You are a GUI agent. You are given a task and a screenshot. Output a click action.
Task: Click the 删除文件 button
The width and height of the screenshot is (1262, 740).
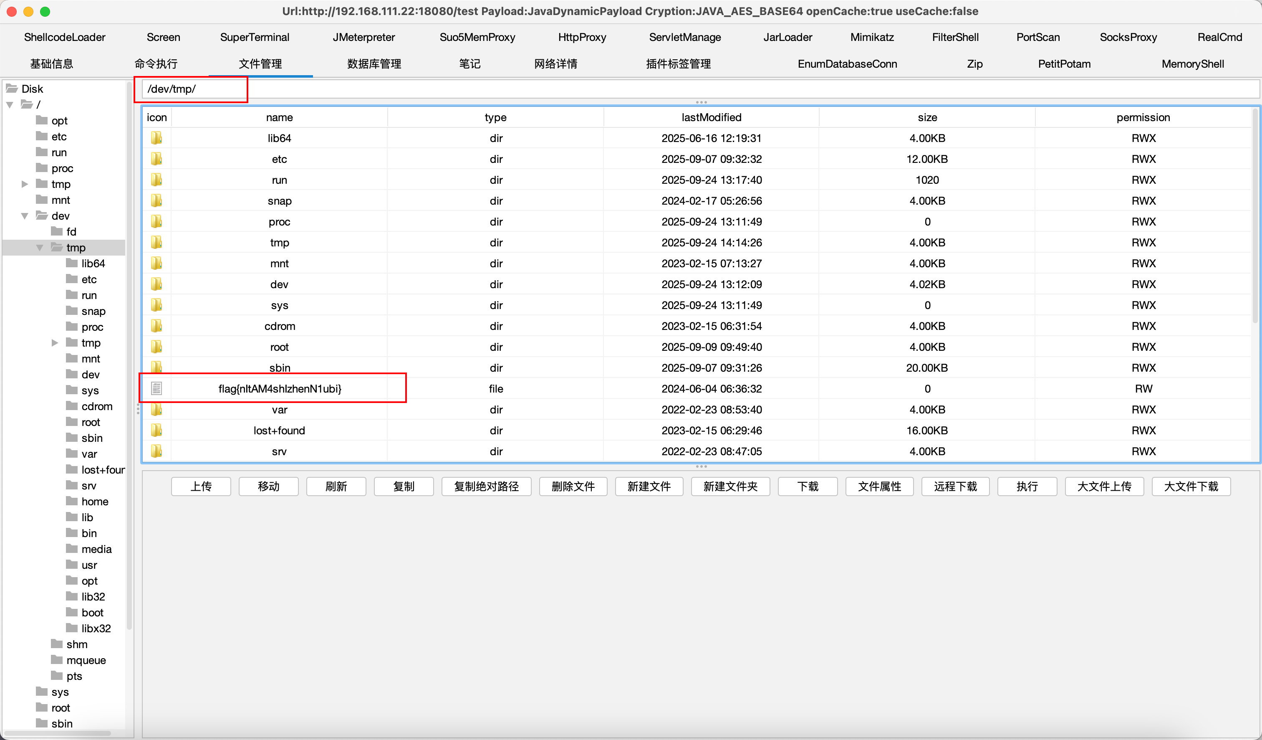(573, 486)
